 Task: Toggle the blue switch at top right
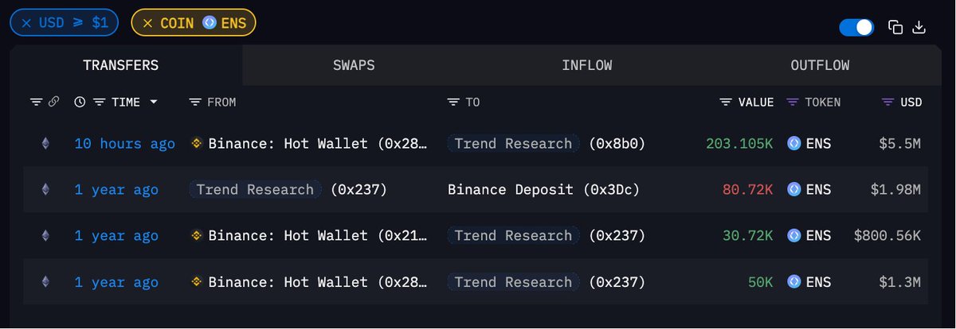point(857,27)
